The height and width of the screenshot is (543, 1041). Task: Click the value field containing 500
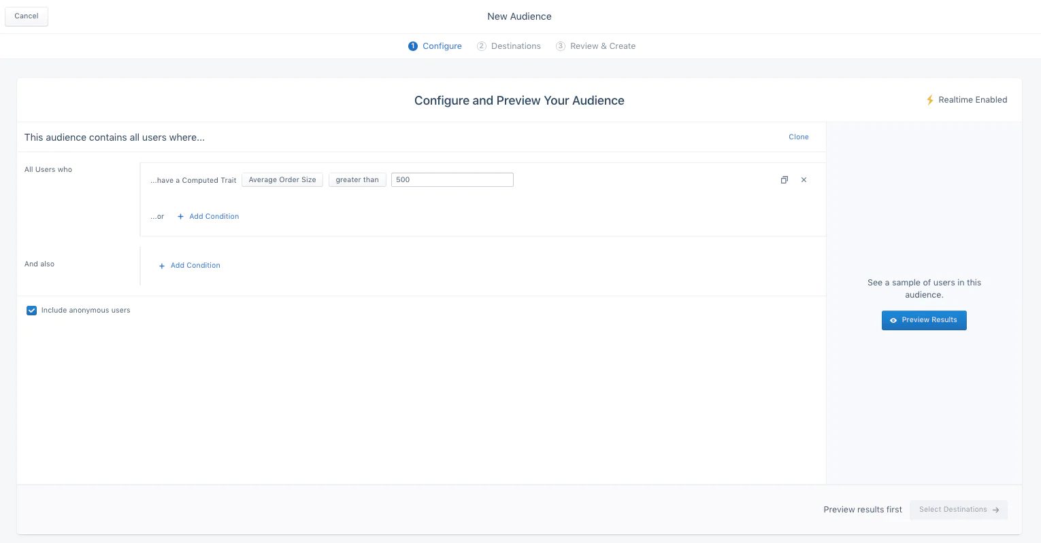click(452, 180)
